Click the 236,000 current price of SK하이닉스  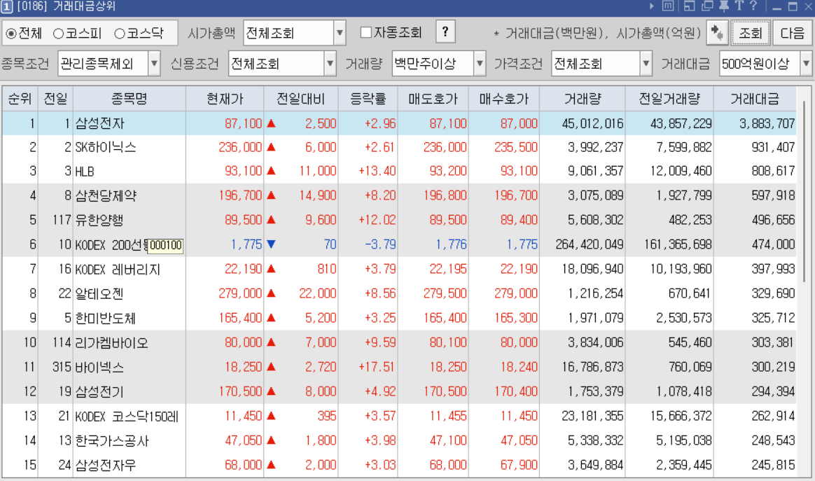tap(240, 147)
